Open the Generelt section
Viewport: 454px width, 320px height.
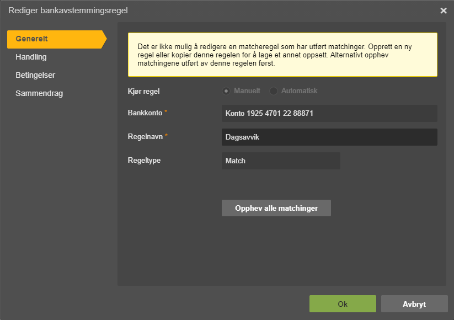tap(57, 39)
